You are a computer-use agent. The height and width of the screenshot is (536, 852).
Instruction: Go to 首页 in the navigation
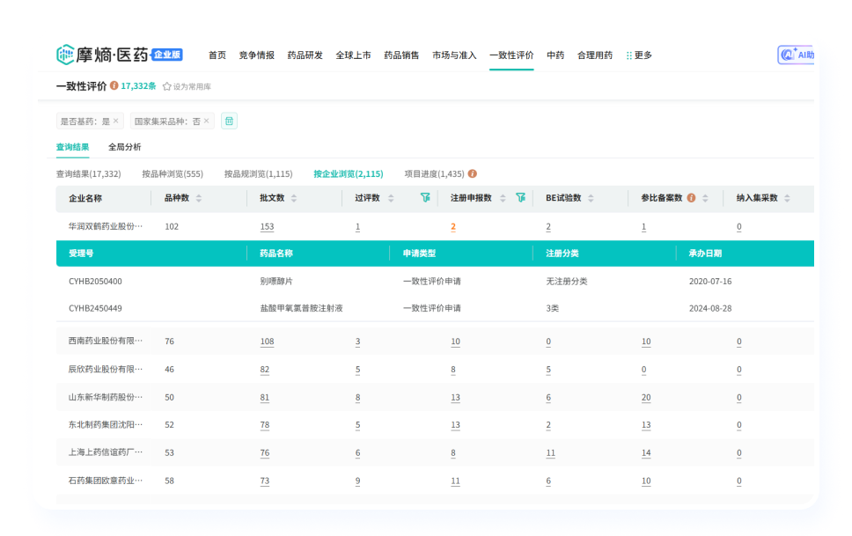217,55
